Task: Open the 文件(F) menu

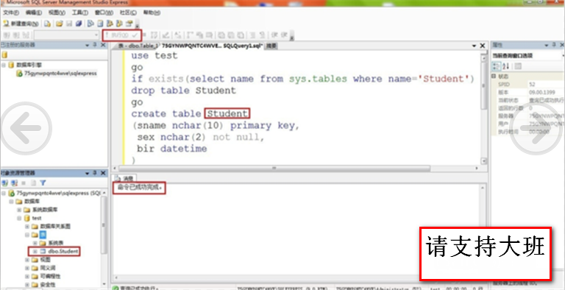Action: 11,13
